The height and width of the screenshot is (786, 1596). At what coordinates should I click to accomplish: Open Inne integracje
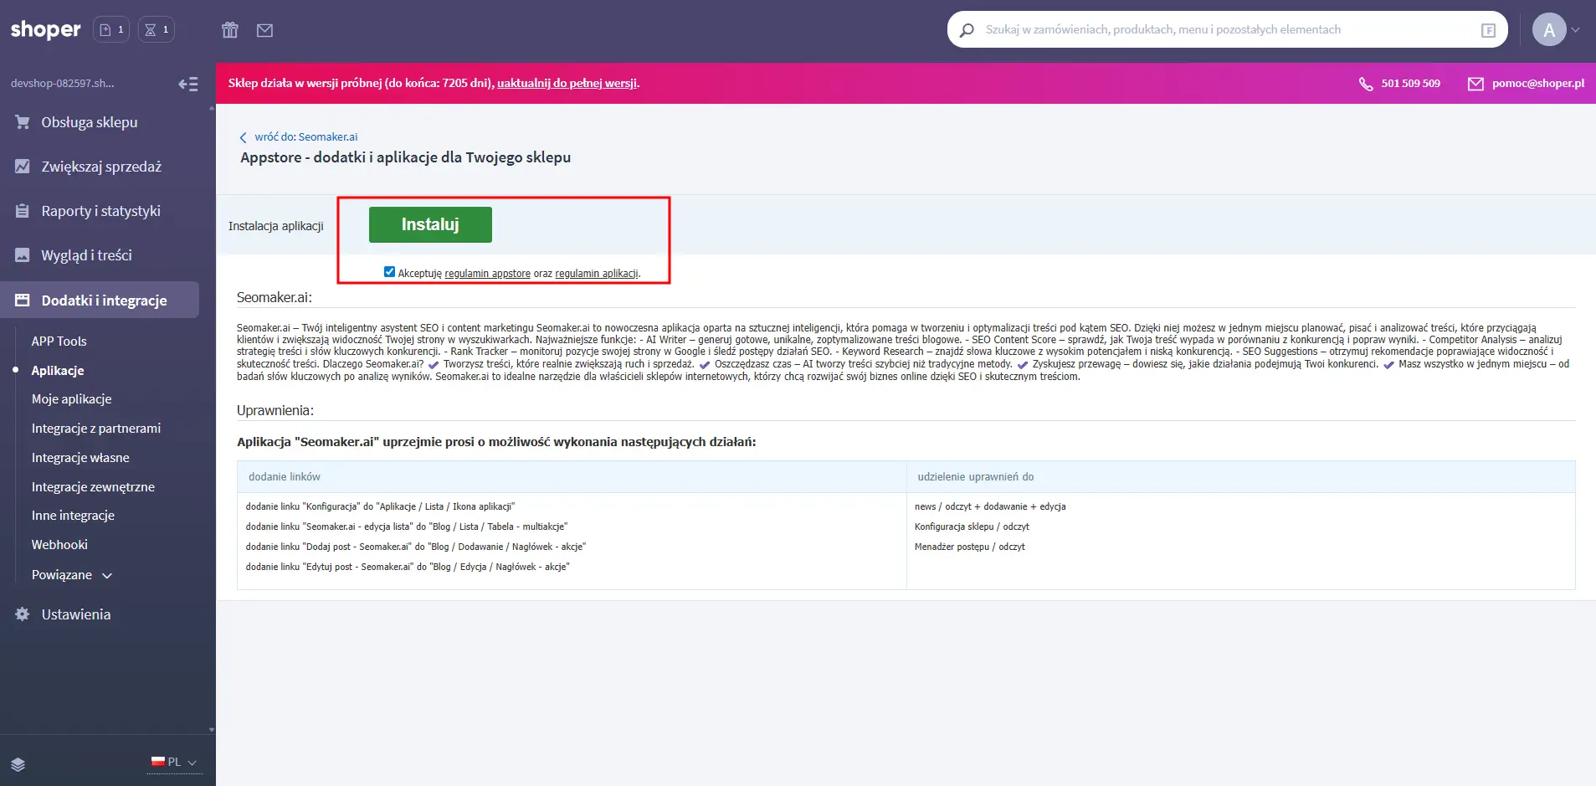[x=73, y=516]
